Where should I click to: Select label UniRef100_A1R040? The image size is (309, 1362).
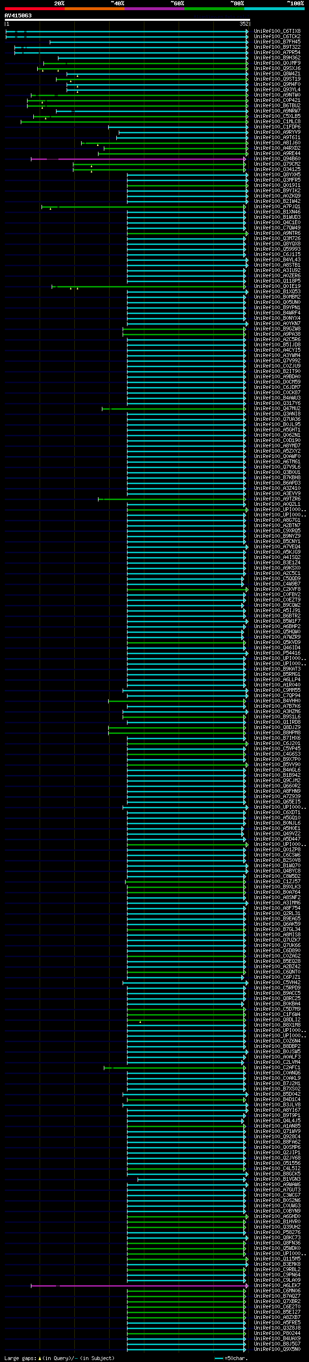pyautogui.click(x=277, y=685)
